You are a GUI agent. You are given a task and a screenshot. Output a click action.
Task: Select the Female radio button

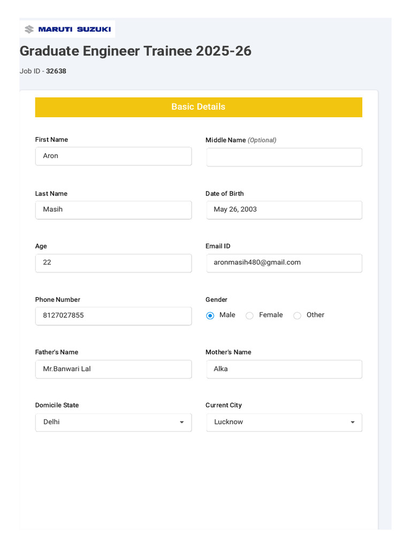[x=249, y=316]
